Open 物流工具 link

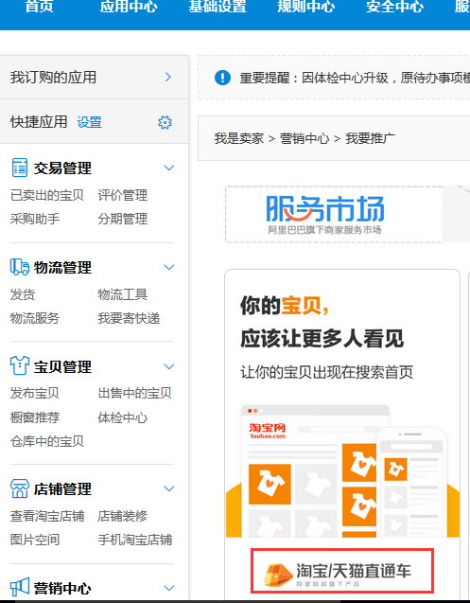[x=122, y=294]
